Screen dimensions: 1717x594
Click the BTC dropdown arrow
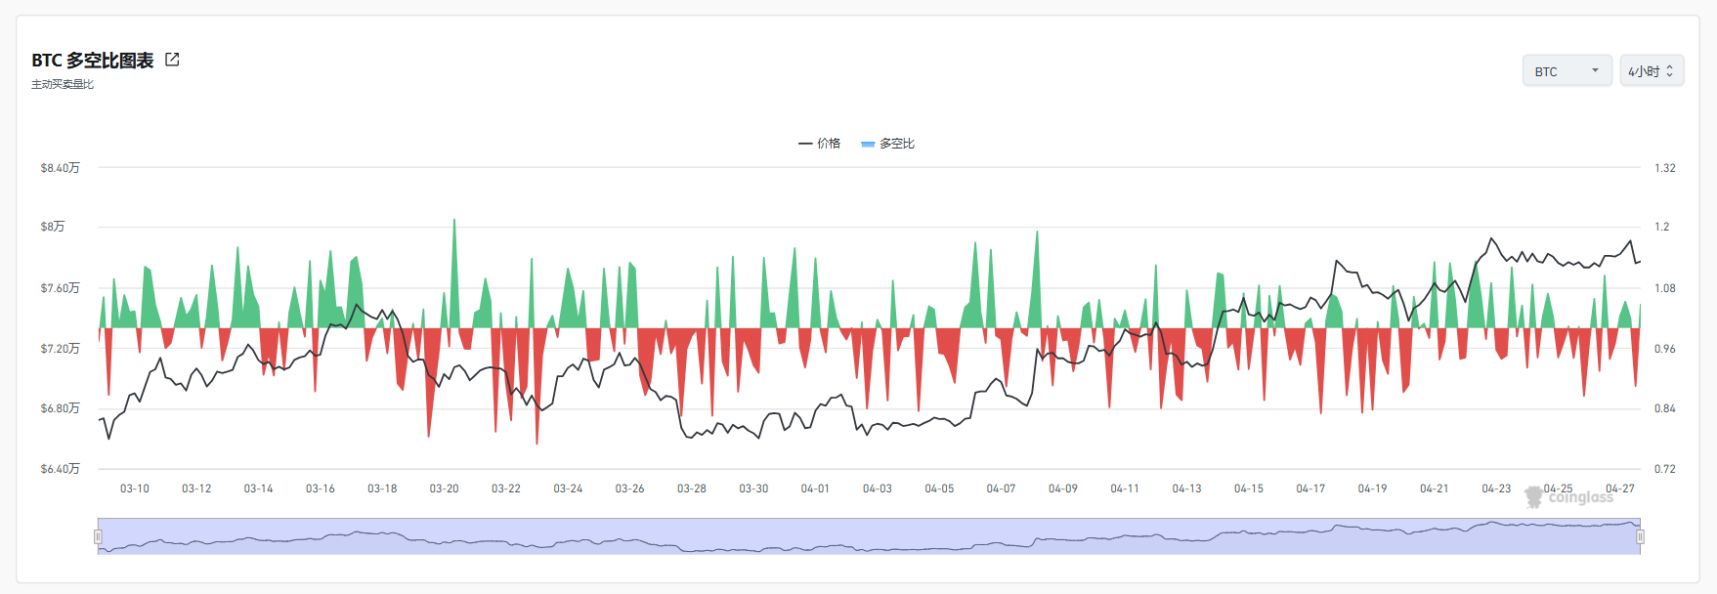[x=1596, y=70]
